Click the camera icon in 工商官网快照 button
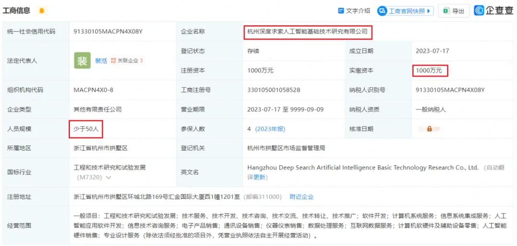Screen dimensions: 517x246 (382, 11)
